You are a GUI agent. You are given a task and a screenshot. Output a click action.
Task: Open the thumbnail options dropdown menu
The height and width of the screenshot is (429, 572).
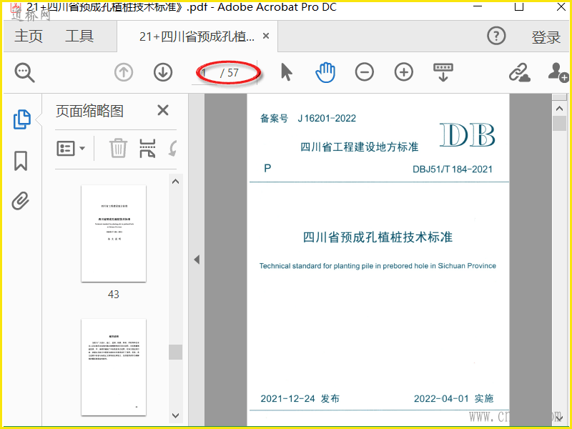click(x=71, y=149)
